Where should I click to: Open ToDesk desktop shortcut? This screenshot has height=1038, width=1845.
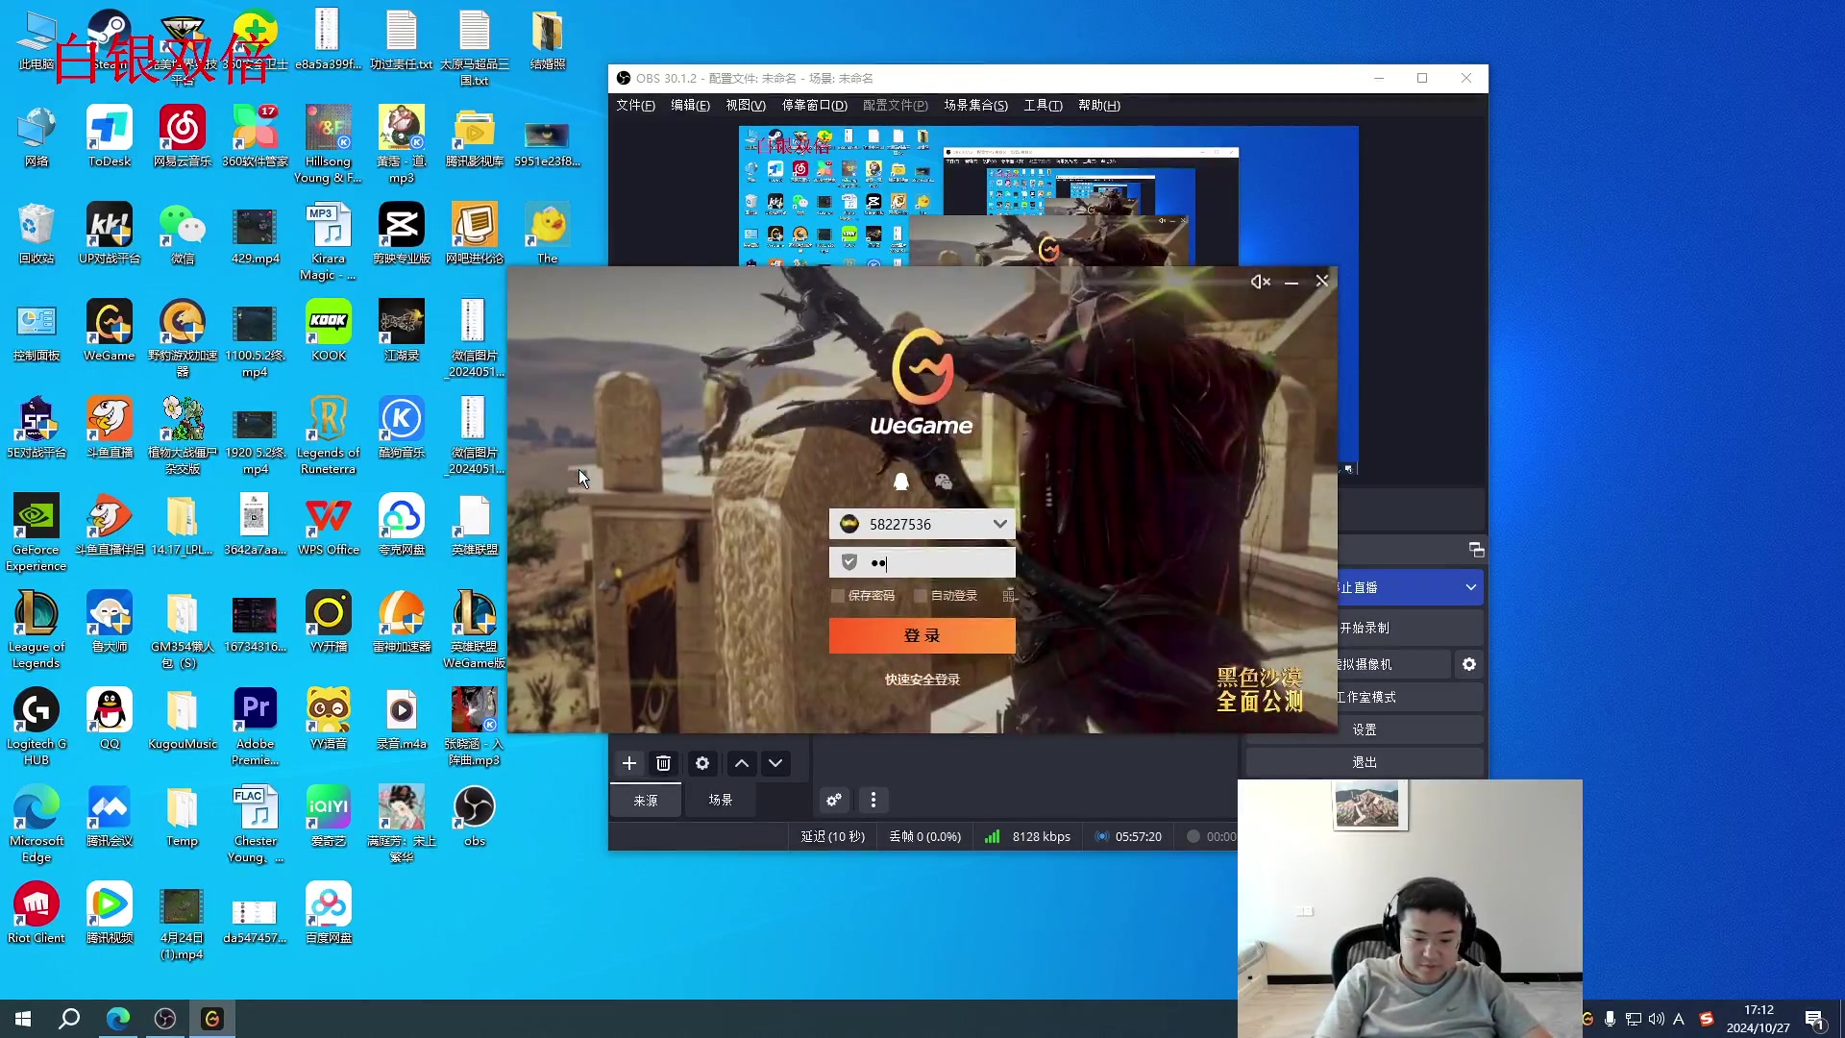click(110, 136)
